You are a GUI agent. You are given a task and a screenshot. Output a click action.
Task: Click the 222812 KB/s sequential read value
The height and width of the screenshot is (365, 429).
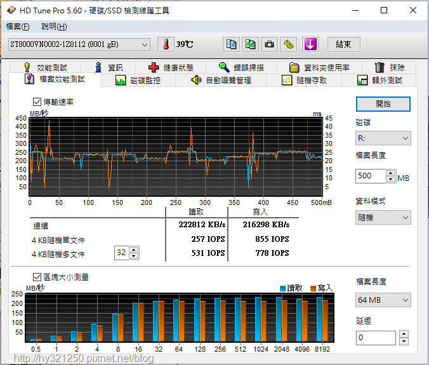tap(202, 225)
